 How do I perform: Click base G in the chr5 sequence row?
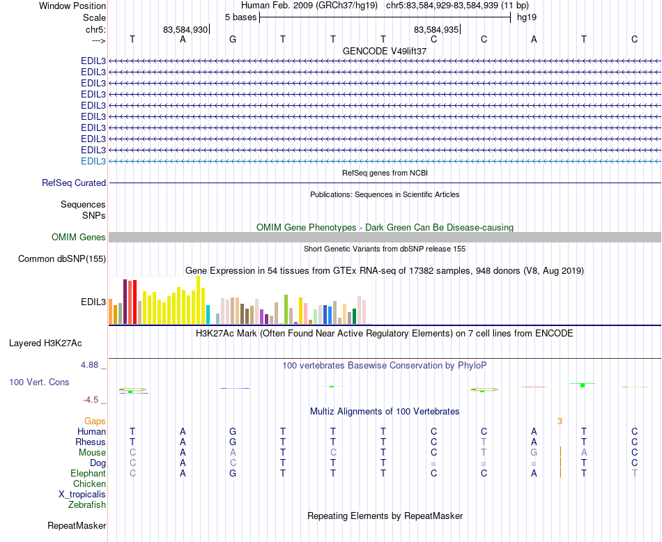(233, 39)
